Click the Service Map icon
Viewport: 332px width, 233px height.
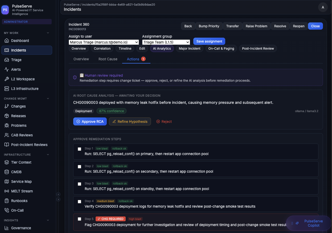pos(7,181)
